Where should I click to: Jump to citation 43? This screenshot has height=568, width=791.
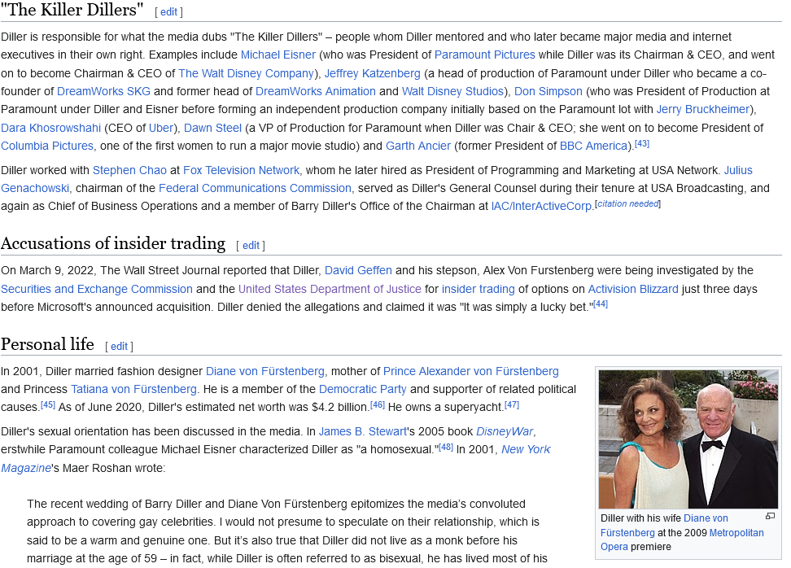(x=642, y=144)
